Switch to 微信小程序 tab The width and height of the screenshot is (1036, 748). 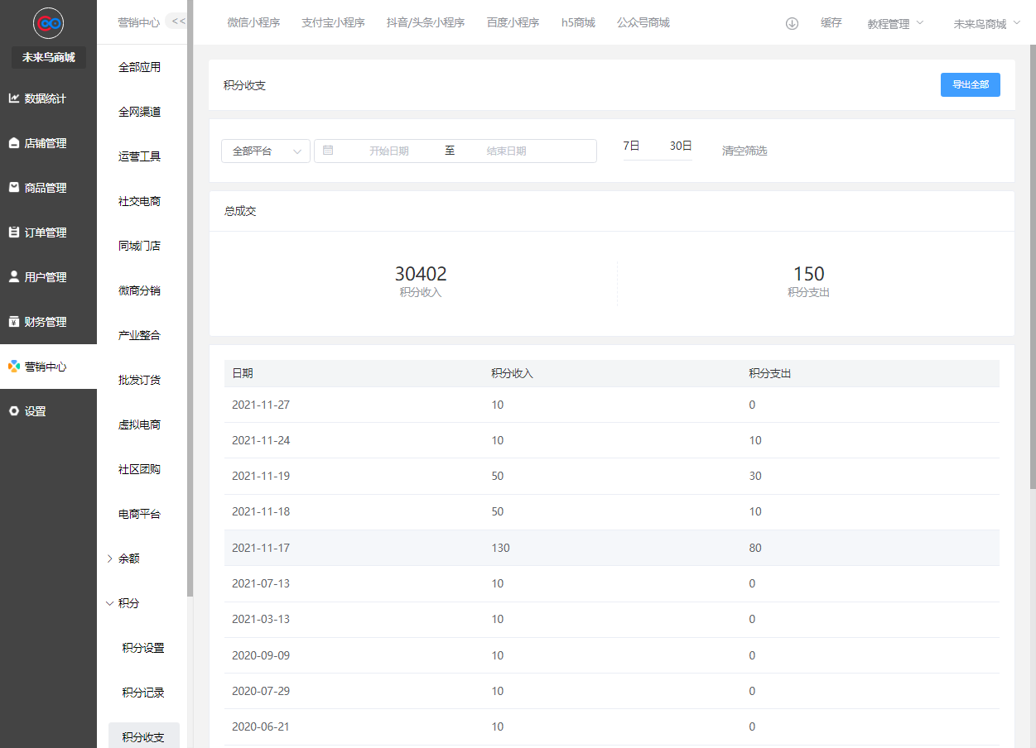[253, 23]
